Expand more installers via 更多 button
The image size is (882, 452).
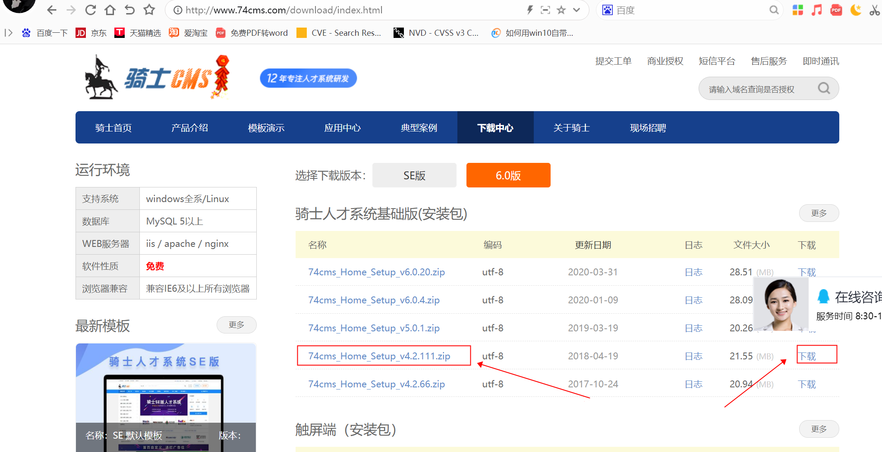point(819,213)
